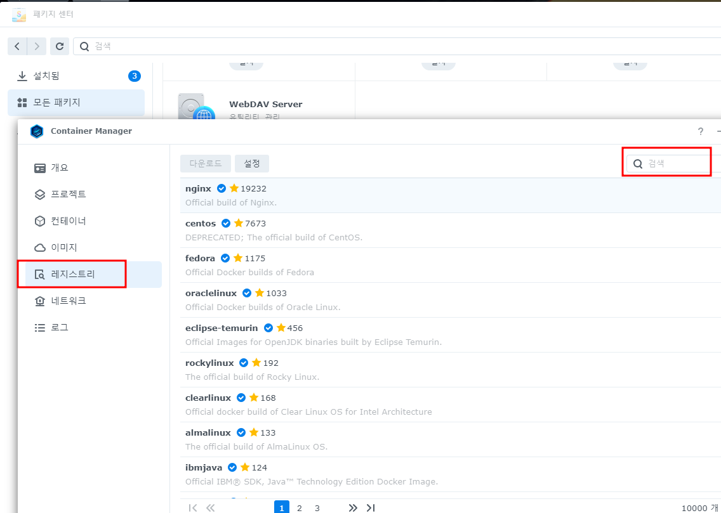Select the oraclelinux registry row
The image size is (721, 513).
coord(451,300)
